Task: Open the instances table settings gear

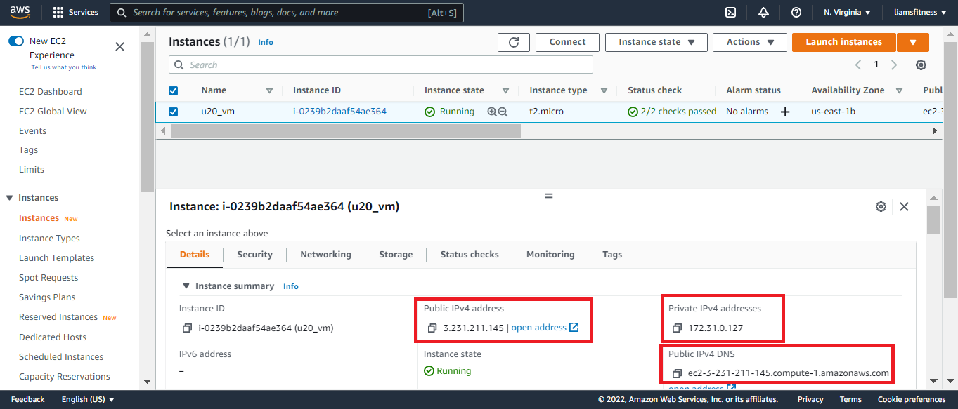Action: coord(921,65)
